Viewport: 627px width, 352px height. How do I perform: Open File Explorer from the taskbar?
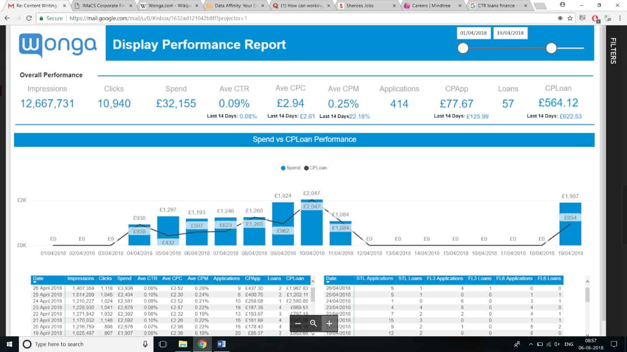click(183, 344)
